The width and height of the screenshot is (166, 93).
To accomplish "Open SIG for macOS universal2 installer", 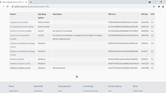I will [152, 35].
